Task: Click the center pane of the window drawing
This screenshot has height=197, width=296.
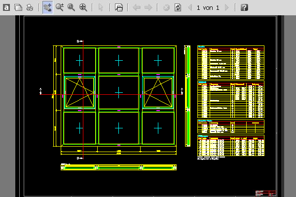Action: pos(119,92)
